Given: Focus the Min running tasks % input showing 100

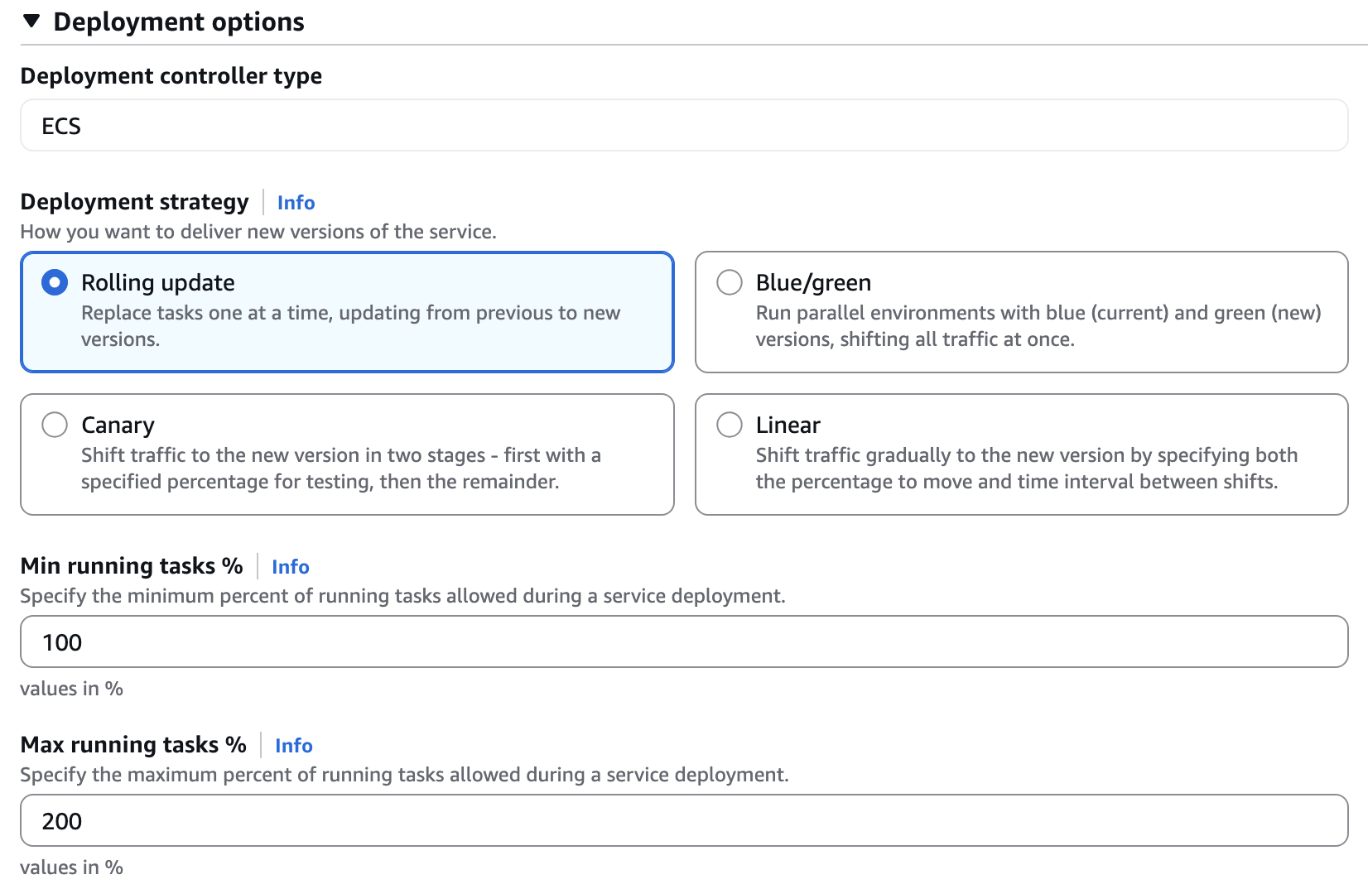Looking at the screenshot, I should [x=684, y=642].
